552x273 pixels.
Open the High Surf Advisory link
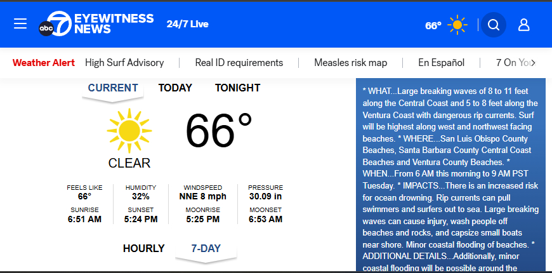pos(124,62)
